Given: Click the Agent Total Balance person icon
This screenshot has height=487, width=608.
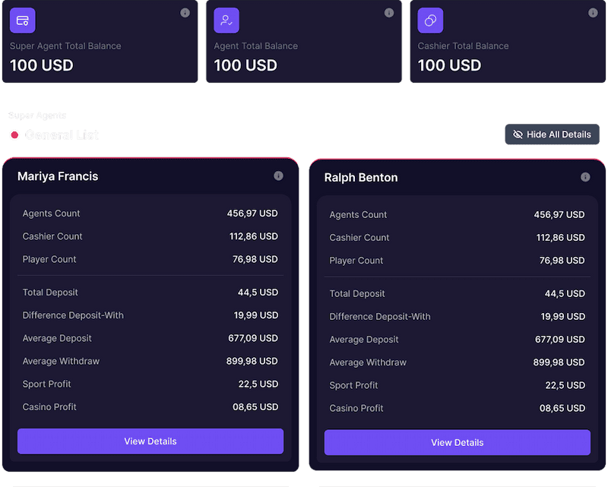Looking at the screenshot, I should [226, 20].
